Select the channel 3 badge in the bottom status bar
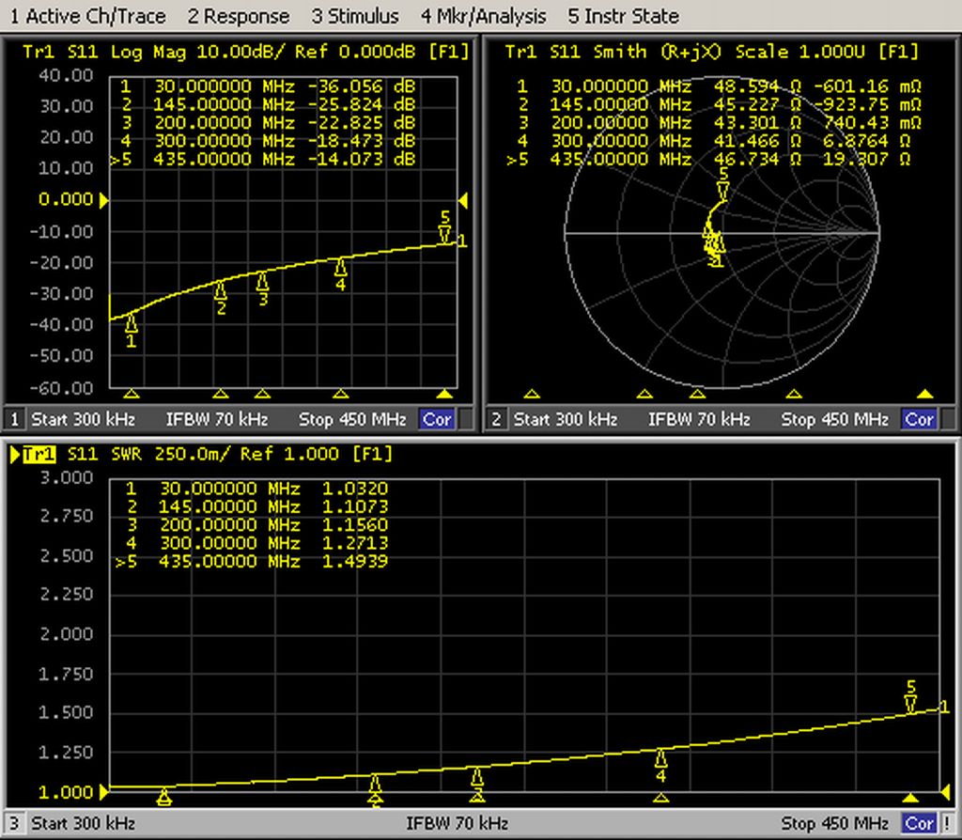 coord(13,822)
